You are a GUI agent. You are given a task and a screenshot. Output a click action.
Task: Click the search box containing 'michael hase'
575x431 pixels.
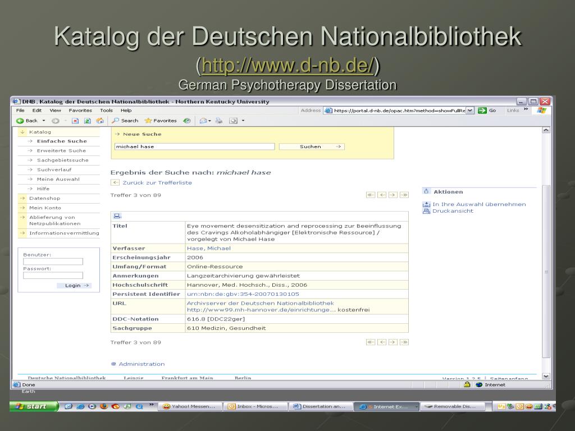point(194,146)
